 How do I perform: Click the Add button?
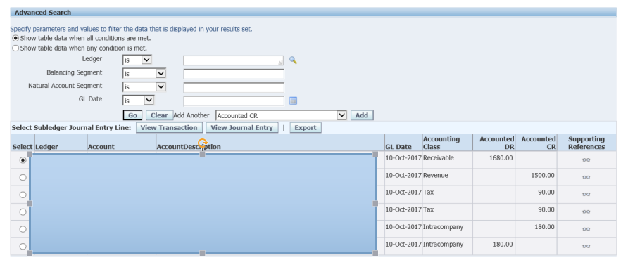point(362,115)
